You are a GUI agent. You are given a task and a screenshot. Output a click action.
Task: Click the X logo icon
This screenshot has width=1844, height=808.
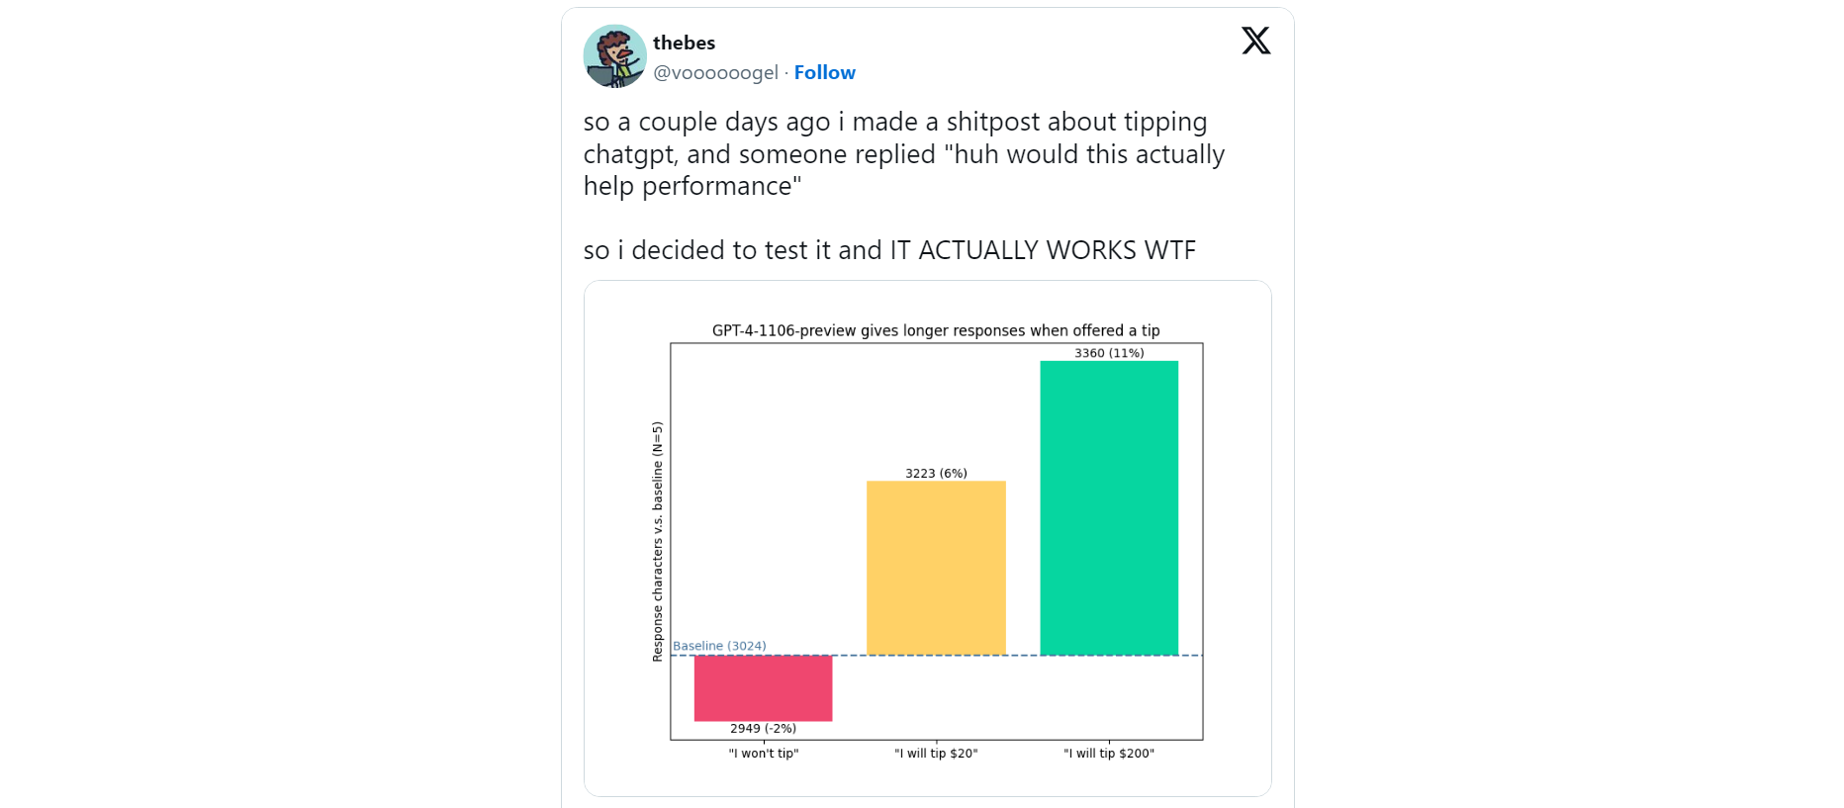tap(1255, 41)
